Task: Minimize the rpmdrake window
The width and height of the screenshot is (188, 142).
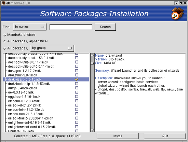Action: click(176, 3)
